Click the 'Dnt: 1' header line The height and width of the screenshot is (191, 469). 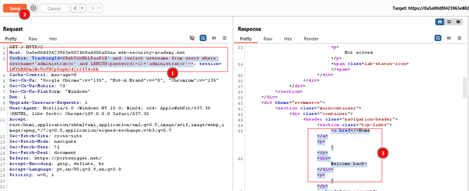pos(18,97)
